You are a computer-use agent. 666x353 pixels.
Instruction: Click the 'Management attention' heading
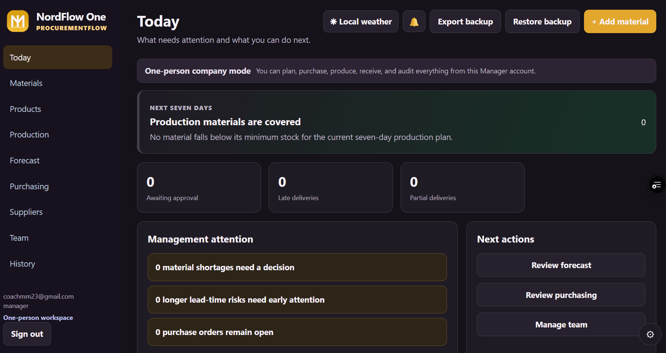coord(200,239)
